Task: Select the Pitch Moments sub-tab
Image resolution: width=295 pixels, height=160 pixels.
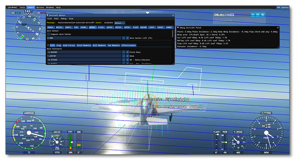Action: coord(84,46)
